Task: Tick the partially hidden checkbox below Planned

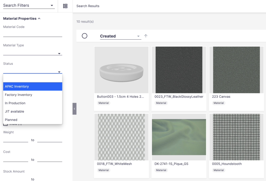Action: pos(5,125)
